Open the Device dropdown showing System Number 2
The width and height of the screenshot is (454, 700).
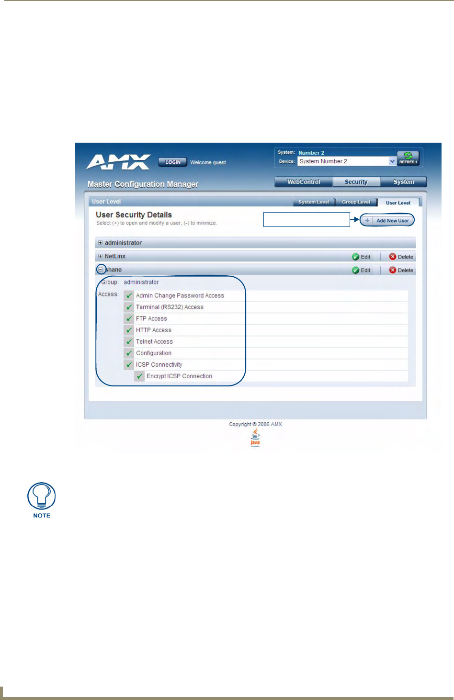347,161
